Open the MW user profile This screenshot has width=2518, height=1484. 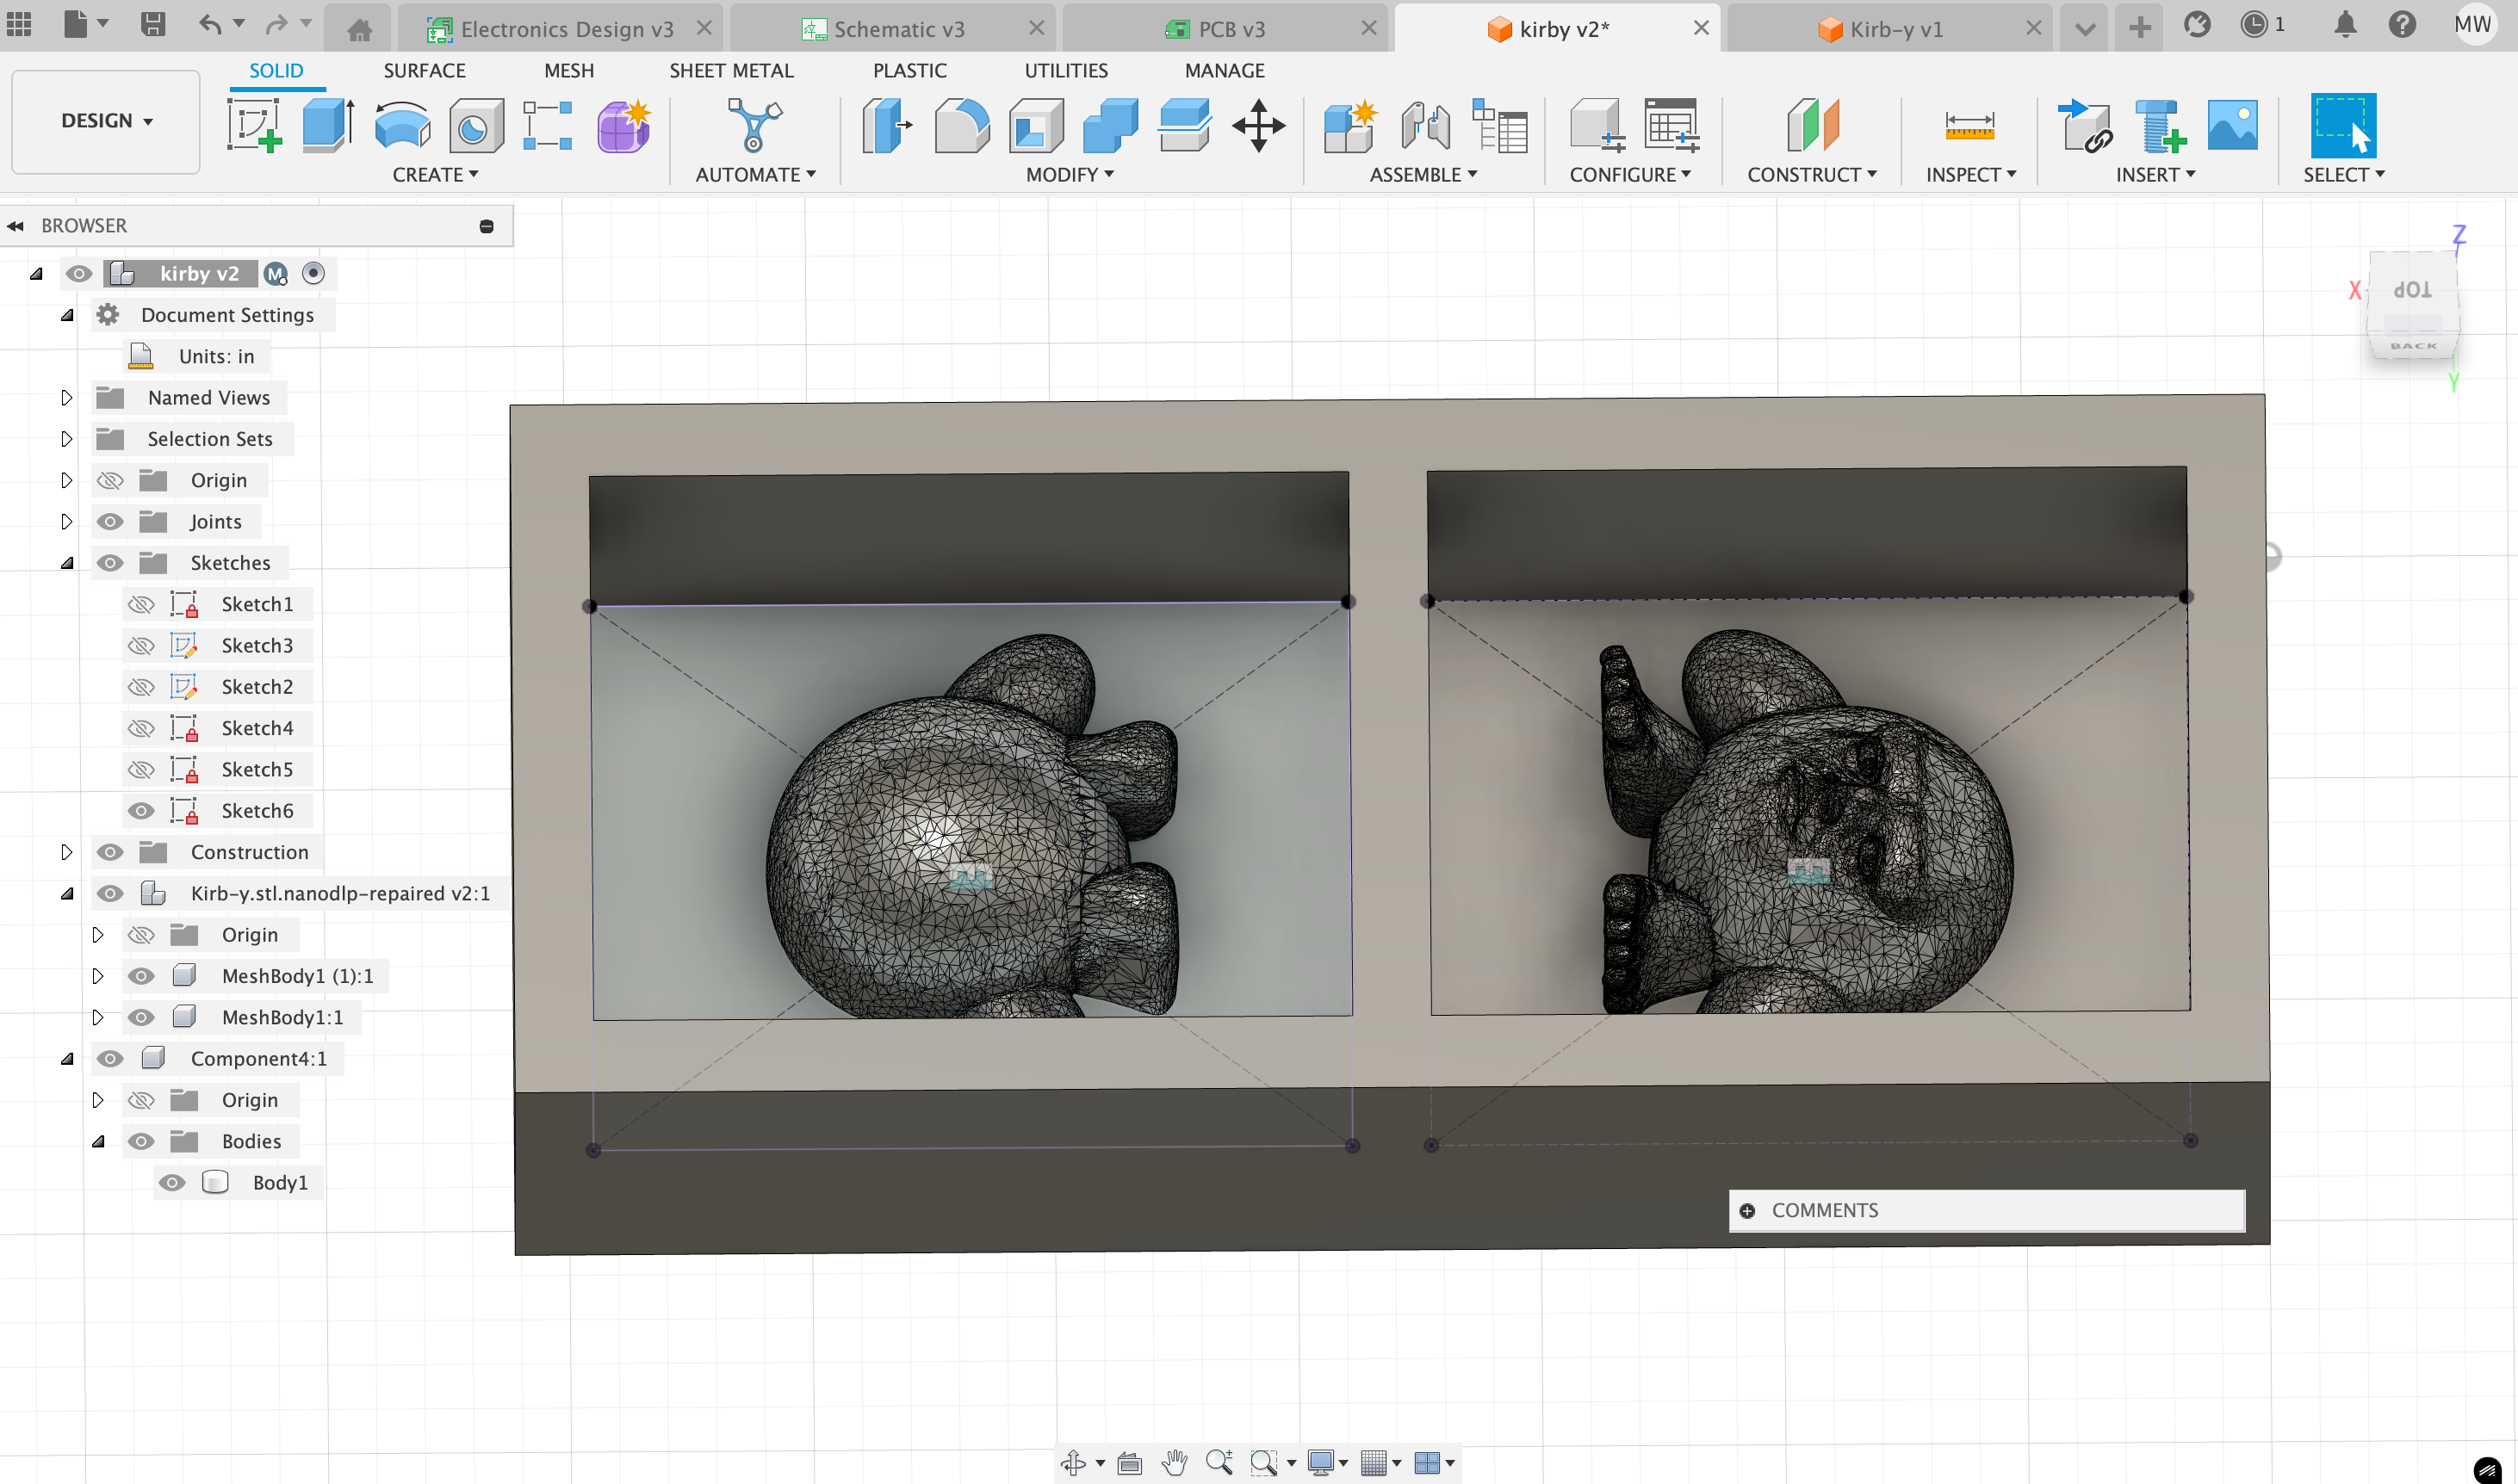(2473, 25)
